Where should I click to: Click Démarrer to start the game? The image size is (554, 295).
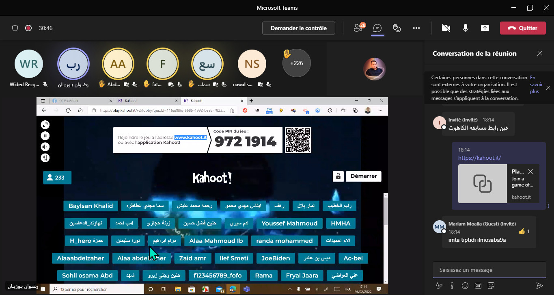pyautogui.click(x=364, y=176)
